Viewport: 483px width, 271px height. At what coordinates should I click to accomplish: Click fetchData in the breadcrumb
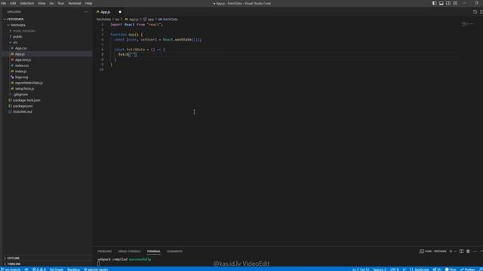pyautogui.click(x=168, y=20)
